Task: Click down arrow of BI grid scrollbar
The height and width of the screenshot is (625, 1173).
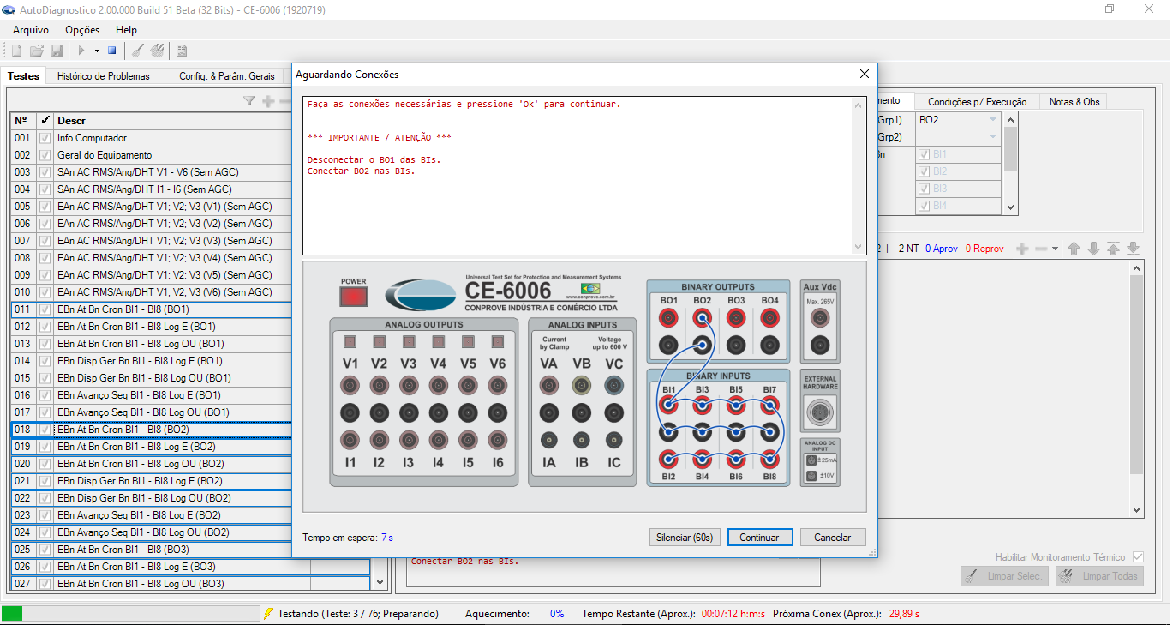Action: 1011,207
